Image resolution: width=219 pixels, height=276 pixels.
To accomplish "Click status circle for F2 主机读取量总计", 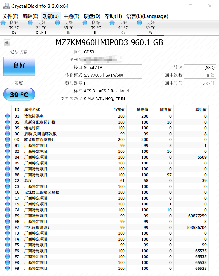I will click(x=7, y=227).
